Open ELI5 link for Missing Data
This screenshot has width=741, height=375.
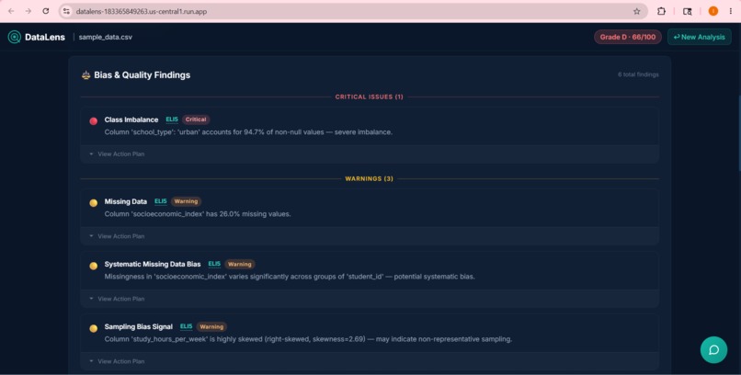(x=161, y=201)
